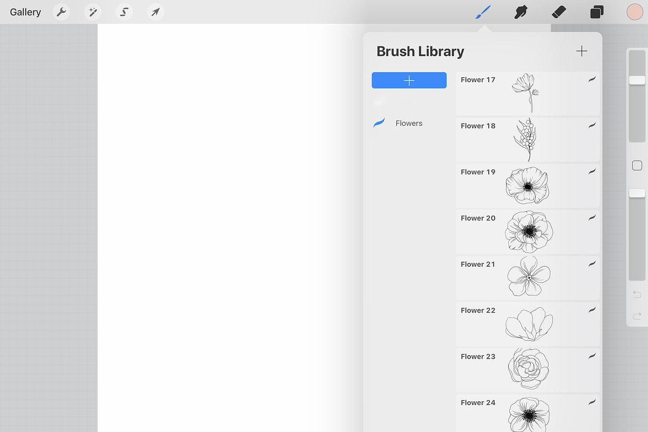The width and height of the screenshot is (648, 432).
Task: Select the Transform arrow tool
Action: click(x=156, y=12)
